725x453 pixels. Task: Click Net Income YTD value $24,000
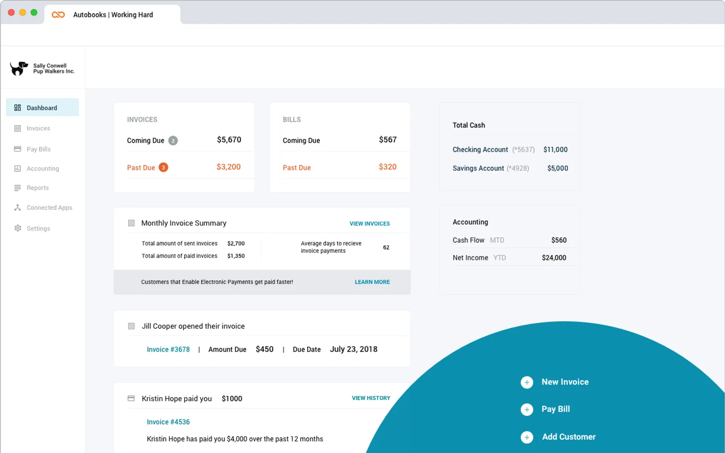(x=554, y=258)
